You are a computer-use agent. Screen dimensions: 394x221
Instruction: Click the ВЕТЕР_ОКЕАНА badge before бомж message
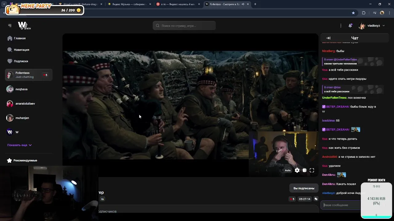[x=324, y=107]
